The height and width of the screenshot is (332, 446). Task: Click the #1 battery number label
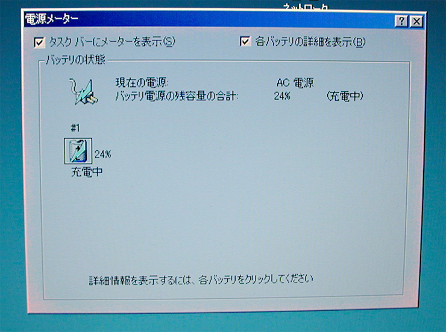tap(75, 128)
